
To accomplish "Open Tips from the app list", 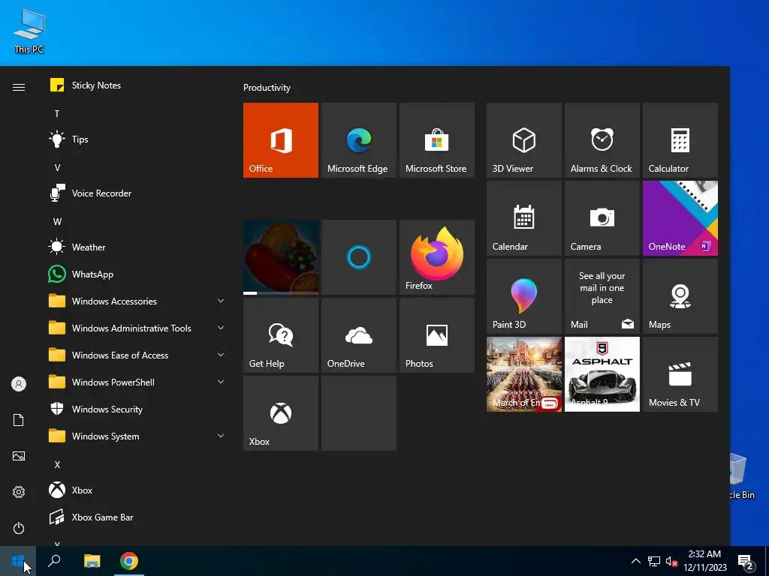I will pyautogui.click(x=137, y=139).
